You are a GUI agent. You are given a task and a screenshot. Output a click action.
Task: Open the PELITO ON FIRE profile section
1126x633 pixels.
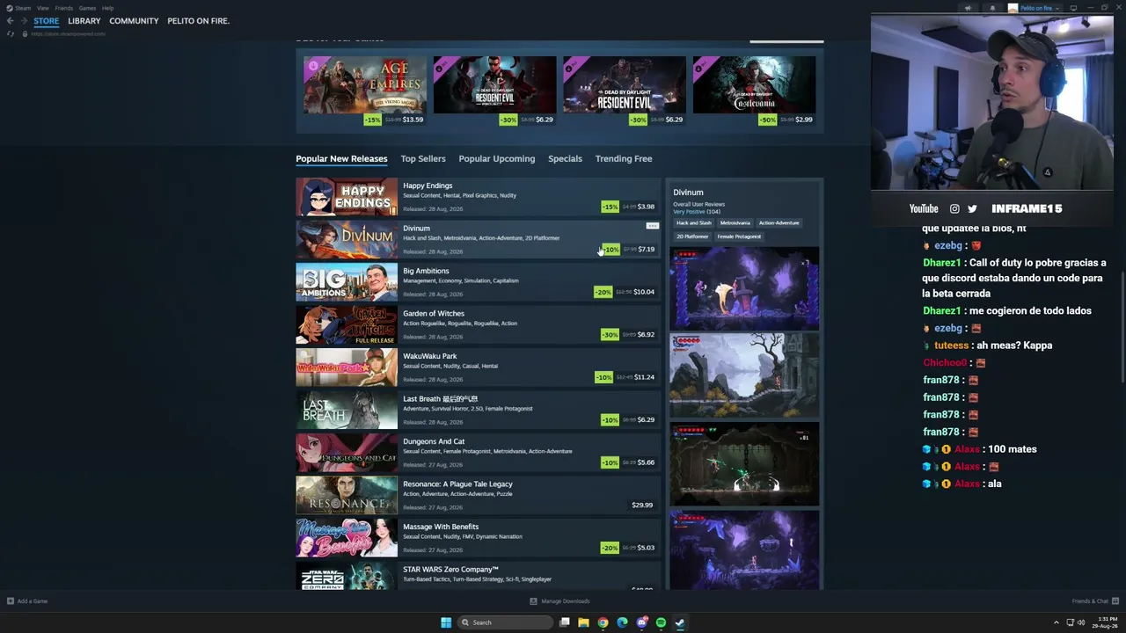[198, 21]
